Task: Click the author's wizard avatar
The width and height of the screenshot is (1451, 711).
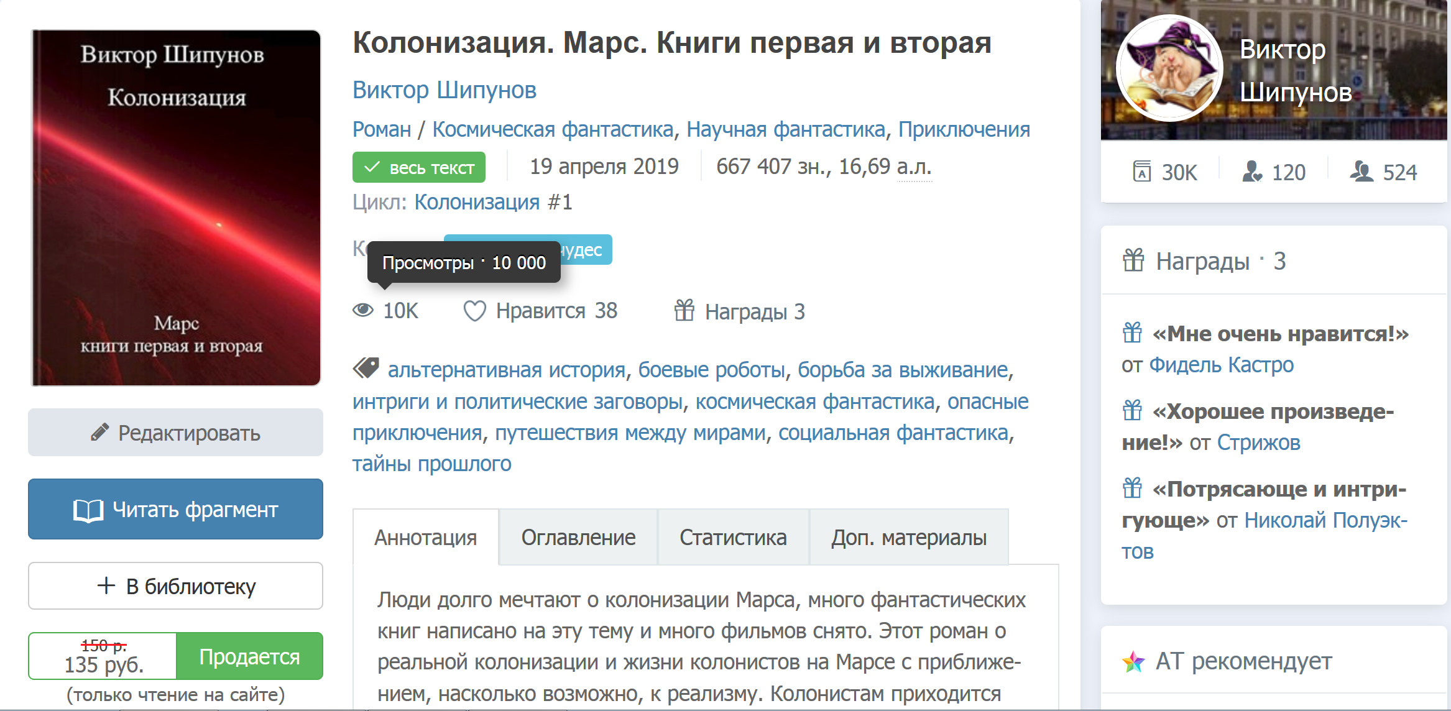Action: [x=1169, y=68]
